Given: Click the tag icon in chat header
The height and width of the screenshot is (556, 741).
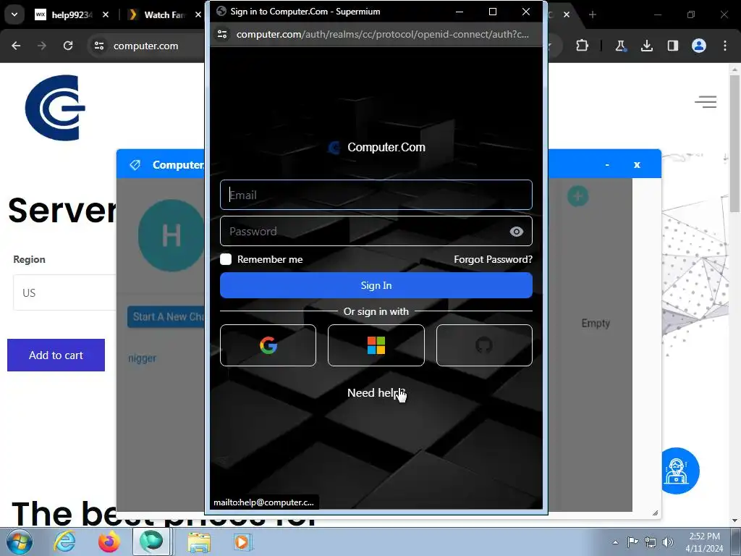Looking at the screenshot, I should pyautogui.click(x=135, y=164).
